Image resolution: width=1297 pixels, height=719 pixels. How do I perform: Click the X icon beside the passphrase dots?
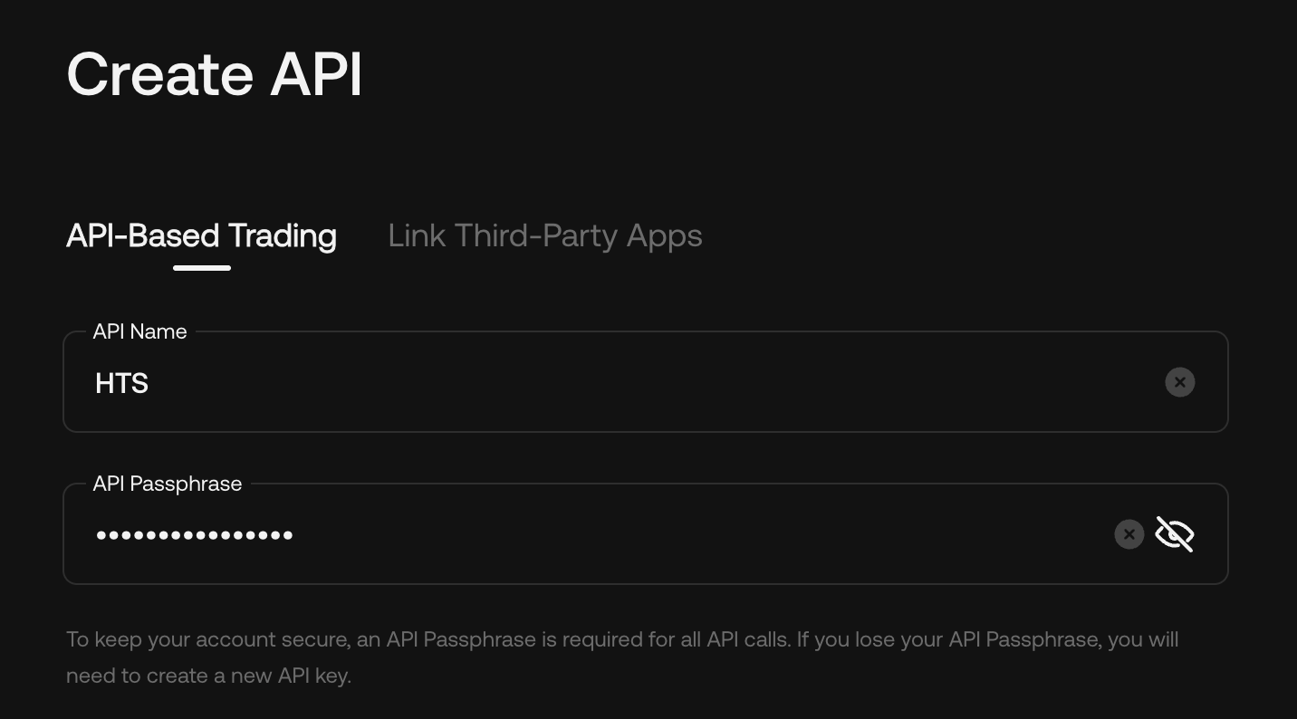1129,534
